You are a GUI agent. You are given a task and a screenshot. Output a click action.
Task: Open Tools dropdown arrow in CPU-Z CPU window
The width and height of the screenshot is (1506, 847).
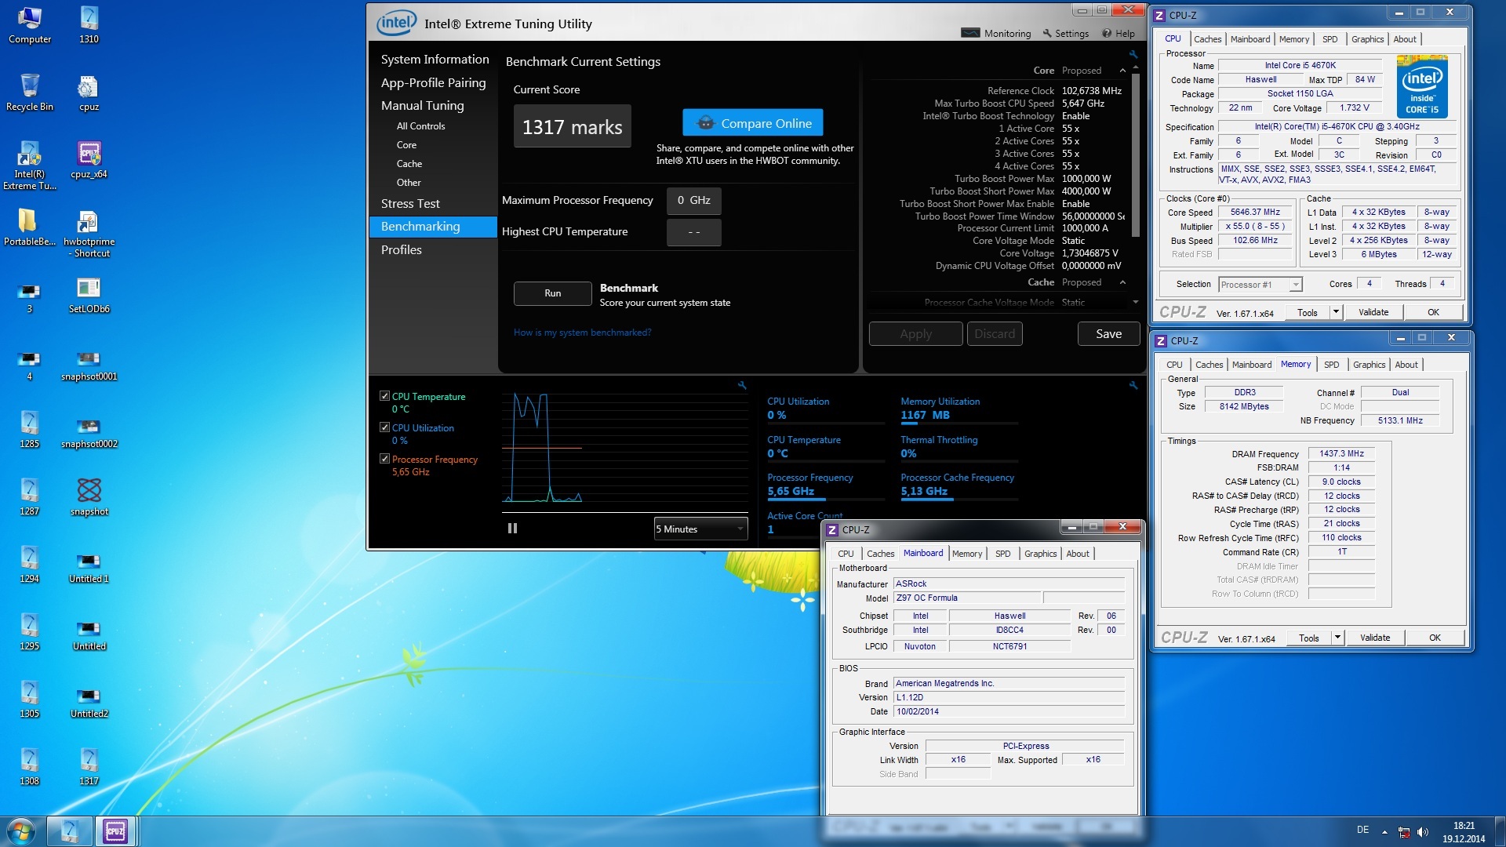click(x=1336, y=312)
